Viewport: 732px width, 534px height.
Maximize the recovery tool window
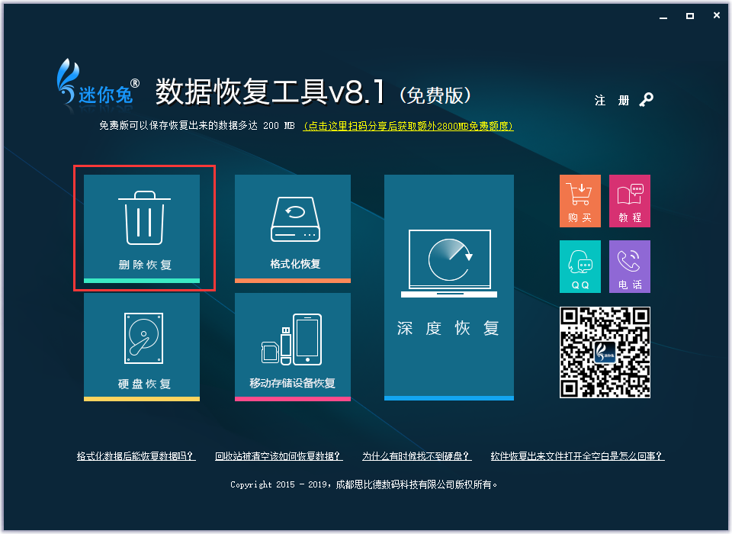[690, 16]
